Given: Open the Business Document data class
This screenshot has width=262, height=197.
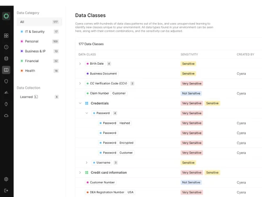Looking at the screenshot, I should click(x=102, y=74).
